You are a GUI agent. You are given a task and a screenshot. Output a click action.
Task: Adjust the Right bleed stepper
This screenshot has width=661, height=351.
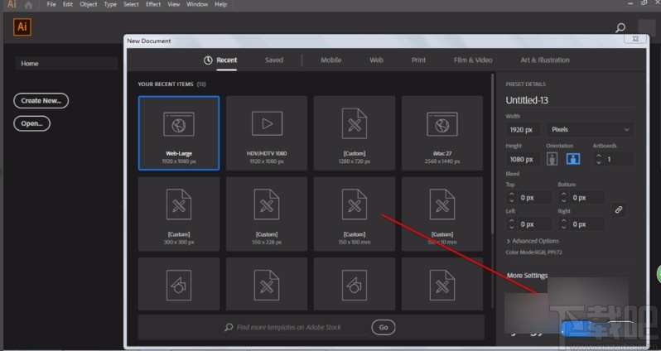(563, 224)
